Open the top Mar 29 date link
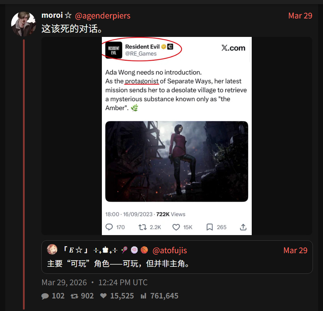323x311 pixels. point(300,16)
